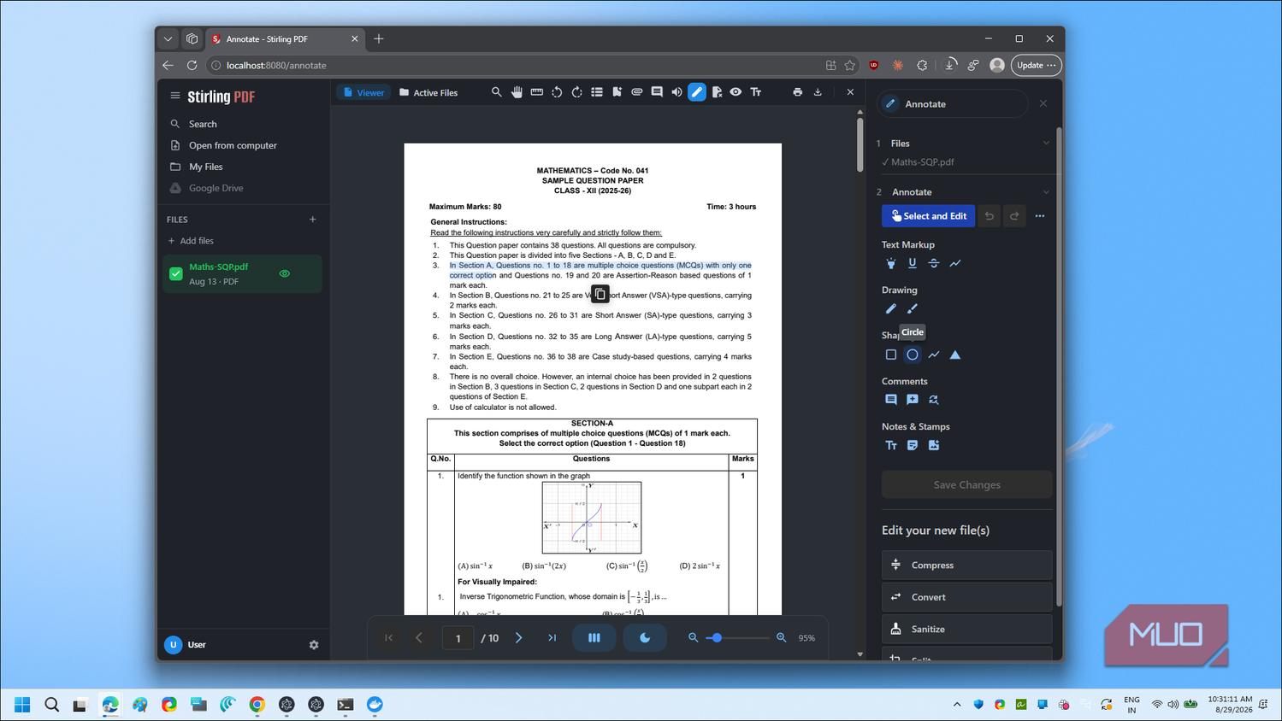Select the polyline shape tool

(934, 355)
